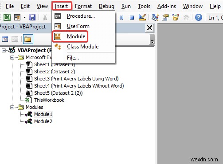Open Project pane toolbar options overflow arrow
The height and width of the screenshot is (164, 223).
tap(152, 39)
